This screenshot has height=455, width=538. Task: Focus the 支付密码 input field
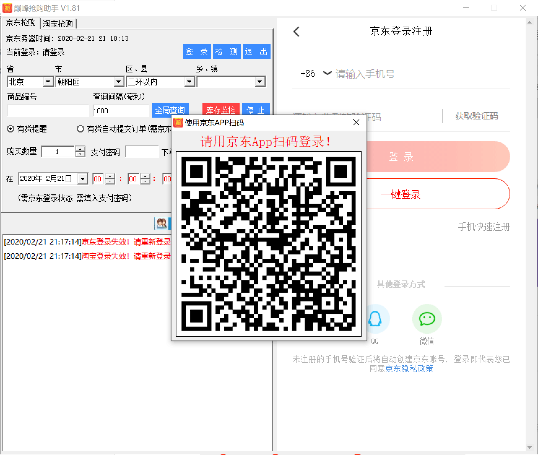[x=142, y=152]
